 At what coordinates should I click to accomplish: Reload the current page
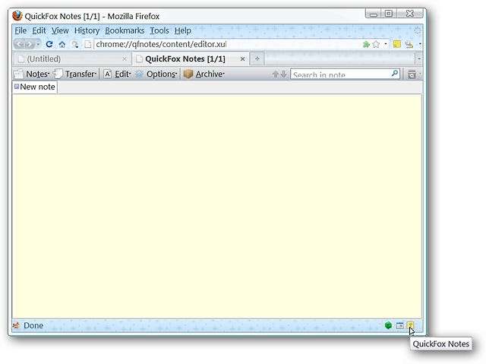pos(49,44)
